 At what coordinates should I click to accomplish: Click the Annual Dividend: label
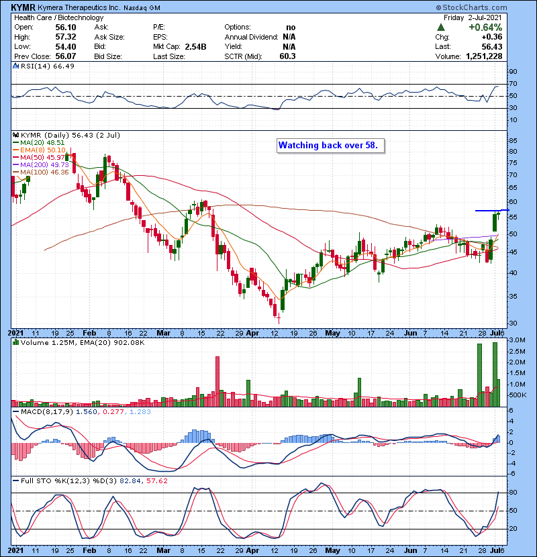pyautogui.click(x=251, y=37)
